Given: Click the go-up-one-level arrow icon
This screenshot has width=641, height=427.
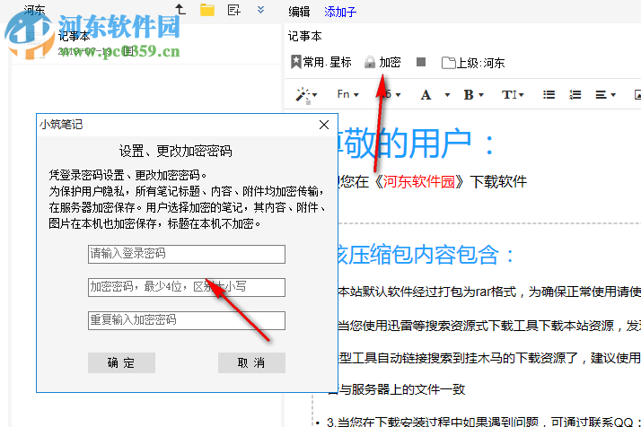Looking at the screenshot, I should (180, 9).
